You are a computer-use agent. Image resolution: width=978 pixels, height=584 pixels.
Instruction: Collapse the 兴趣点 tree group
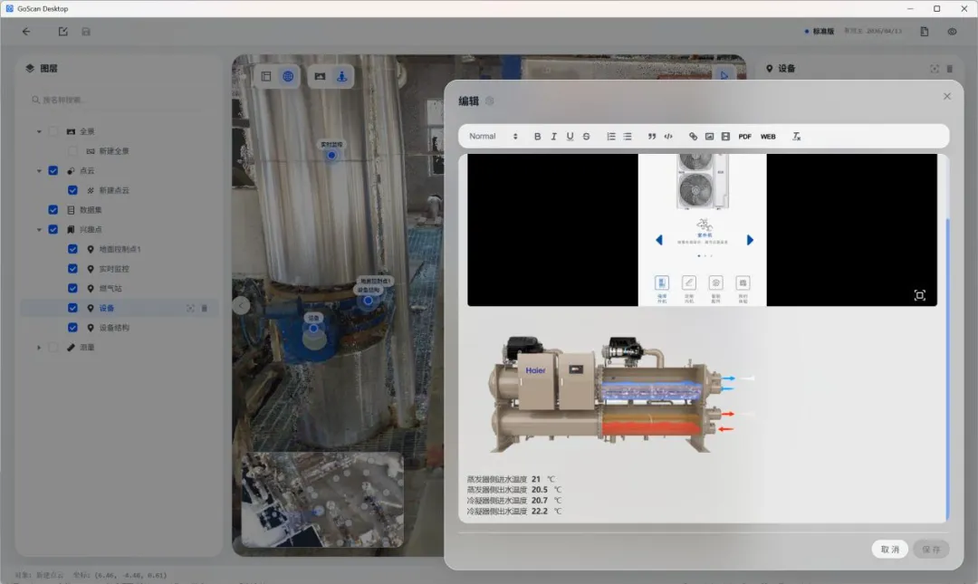point(39,230)
